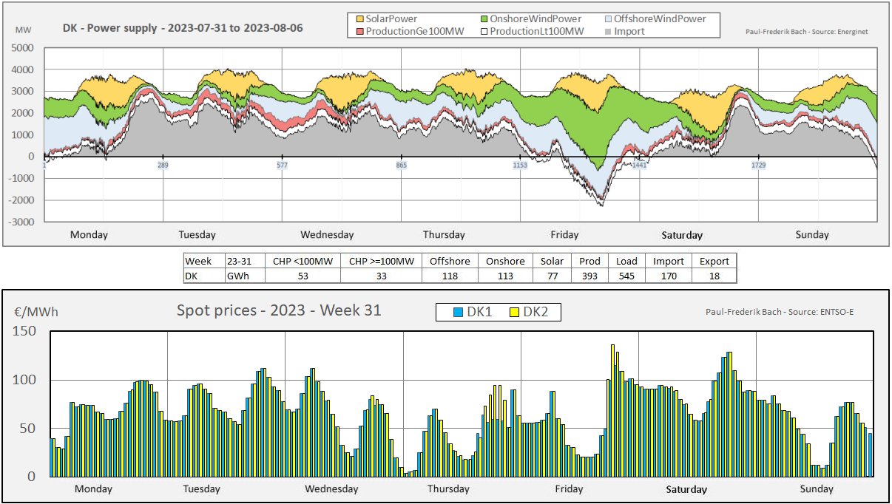Click the 1729 marker on the x-axis

coord(759,166)
